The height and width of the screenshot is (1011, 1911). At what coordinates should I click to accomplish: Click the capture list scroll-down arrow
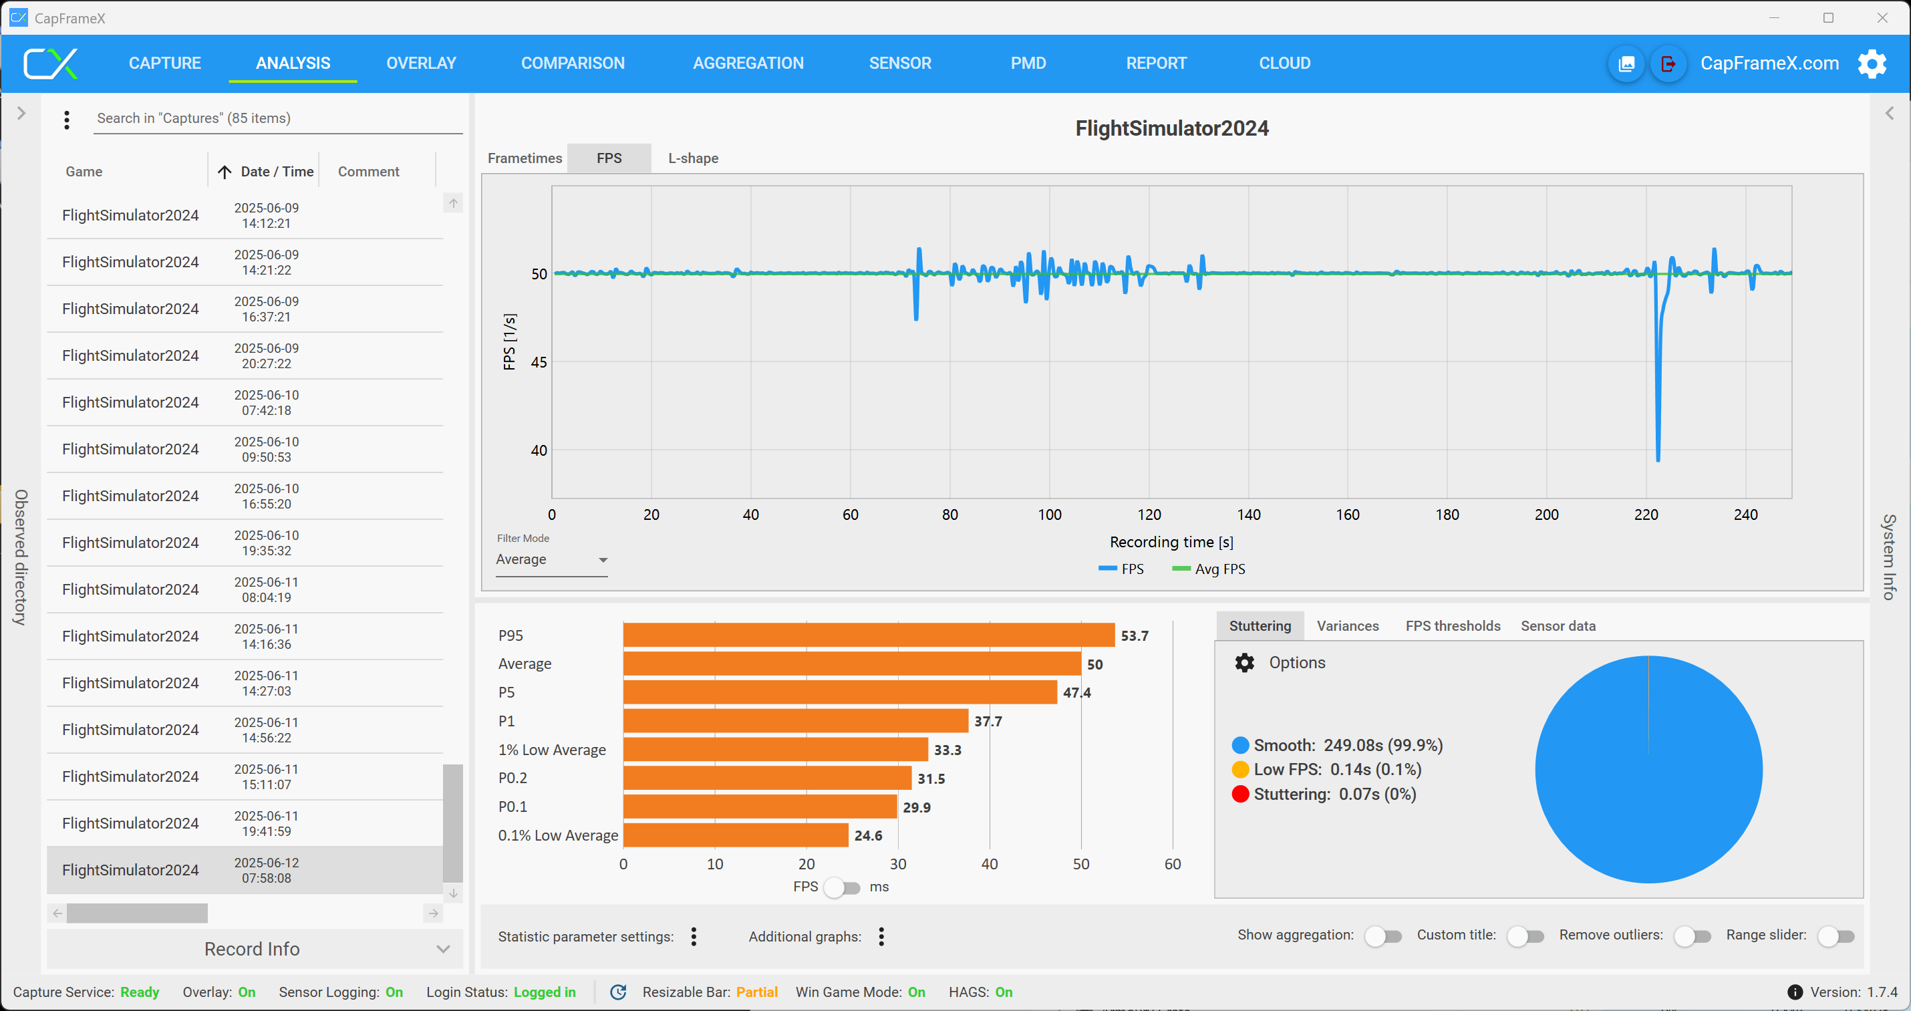point(453,893)
